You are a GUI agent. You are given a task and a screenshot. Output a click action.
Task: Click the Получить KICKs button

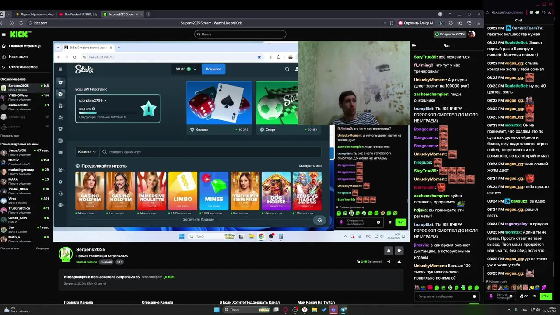pos(450,34)
